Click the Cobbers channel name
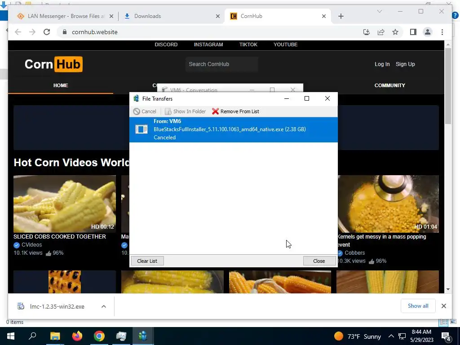 355,253
